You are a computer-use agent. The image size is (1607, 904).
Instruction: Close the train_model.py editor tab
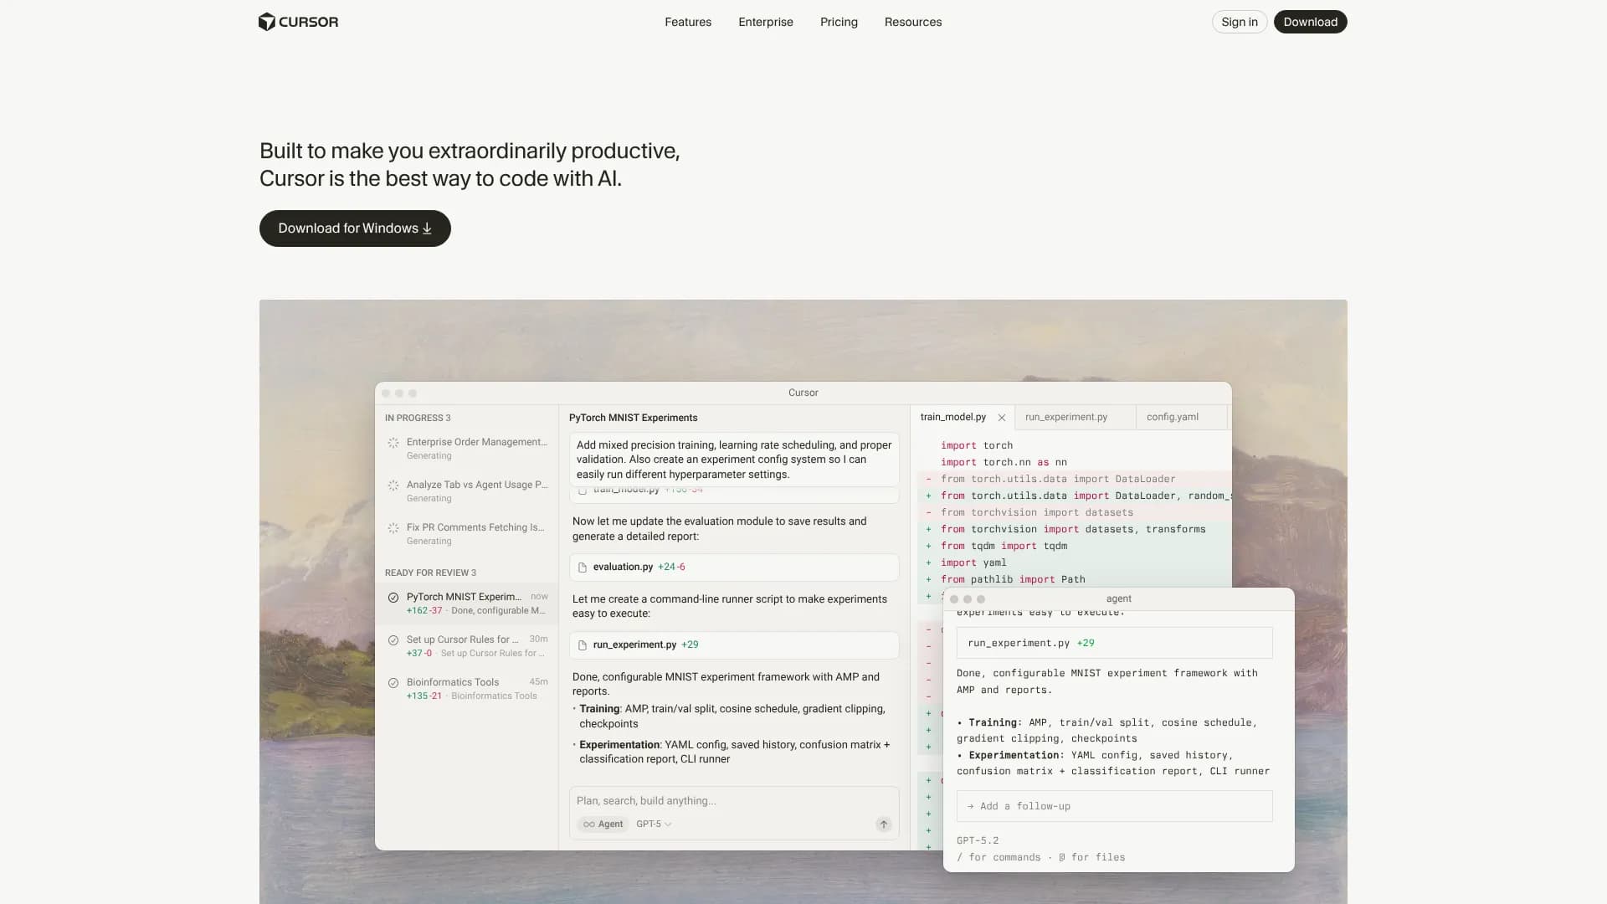pos(1002,417)
